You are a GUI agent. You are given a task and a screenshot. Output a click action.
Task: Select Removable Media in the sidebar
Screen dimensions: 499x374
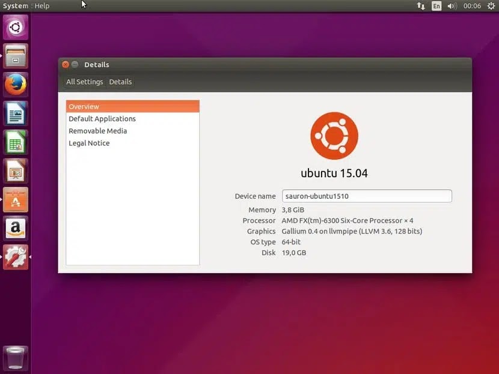[133, 131]
